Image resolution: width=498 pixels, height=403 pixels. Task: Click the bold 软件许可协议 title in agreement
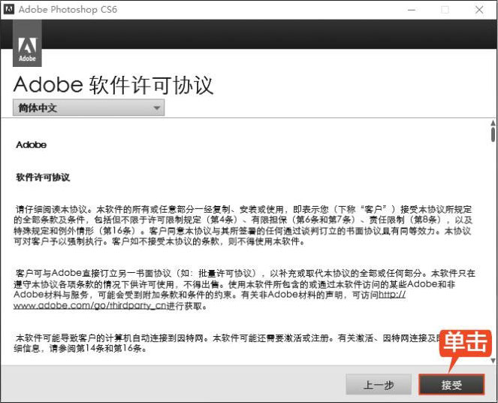click(43, 177)
